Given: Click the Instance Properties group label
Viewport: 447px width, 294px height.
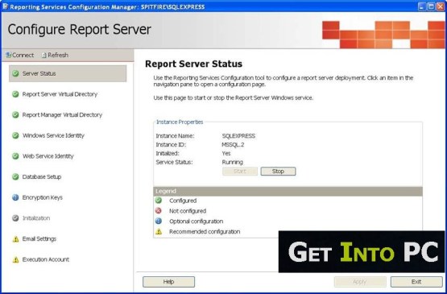Looking at the screenshot, I should pos(180,122).
